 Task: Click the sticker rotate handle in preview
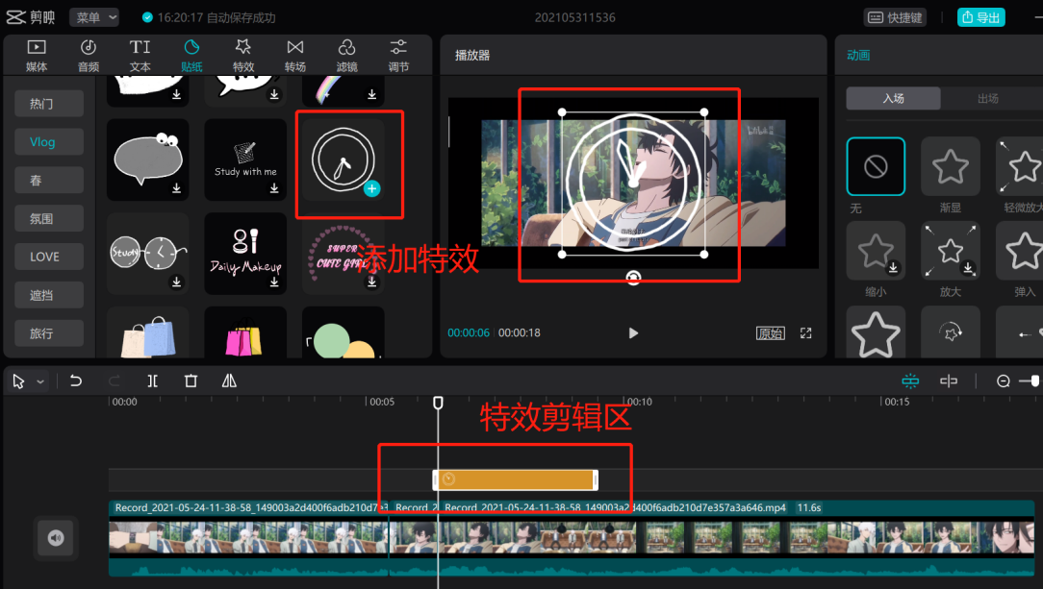pyautogui.click(x=633, y=278)
